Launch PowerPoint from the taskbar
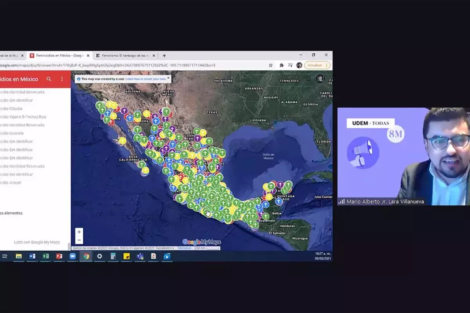 (59, 256)
